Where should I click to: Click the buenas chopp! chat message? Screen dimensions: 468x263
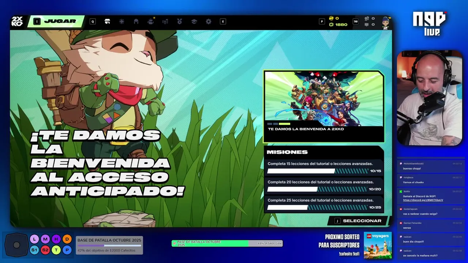(412, 168)
